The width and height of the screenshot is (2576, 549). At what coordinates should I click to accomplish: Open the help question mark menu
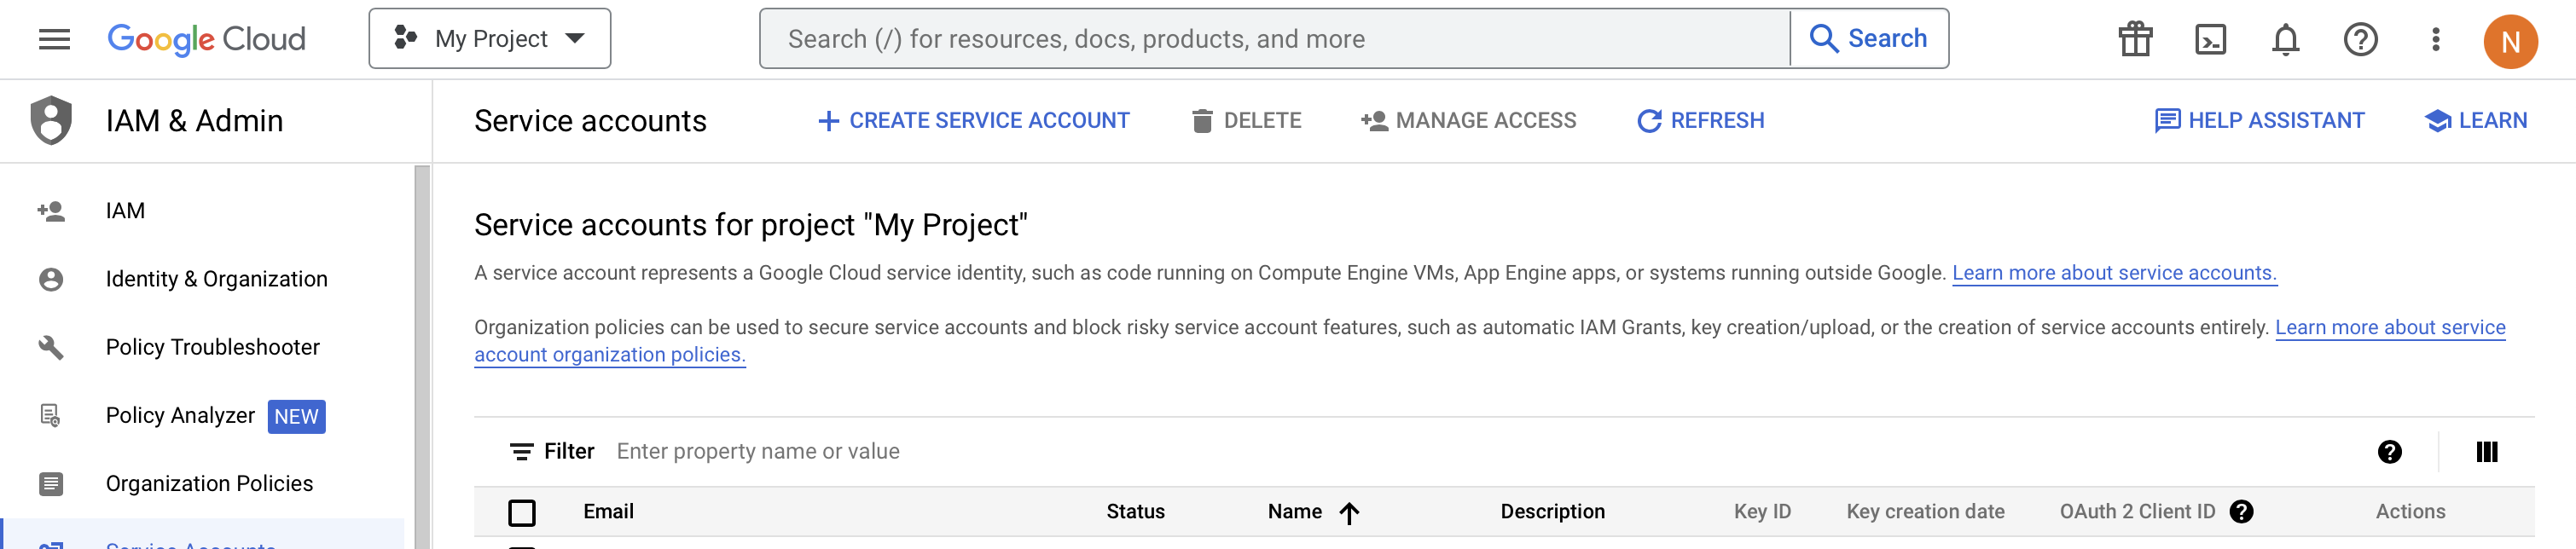coord(2360,39)
